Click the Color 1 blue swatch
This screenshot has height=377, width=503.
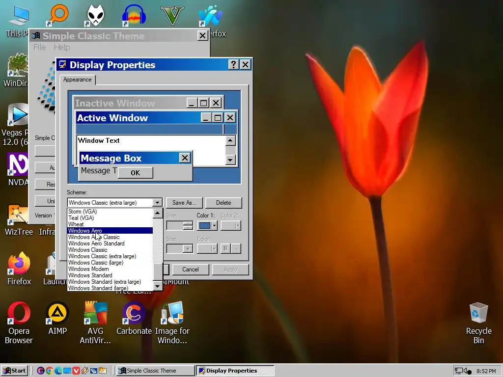205,226
